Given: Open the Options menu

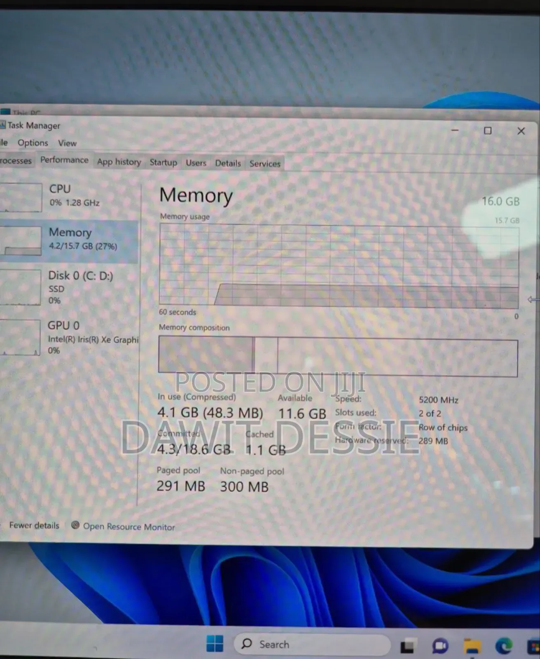Looking at the screenshot, I should coord(33,143).
